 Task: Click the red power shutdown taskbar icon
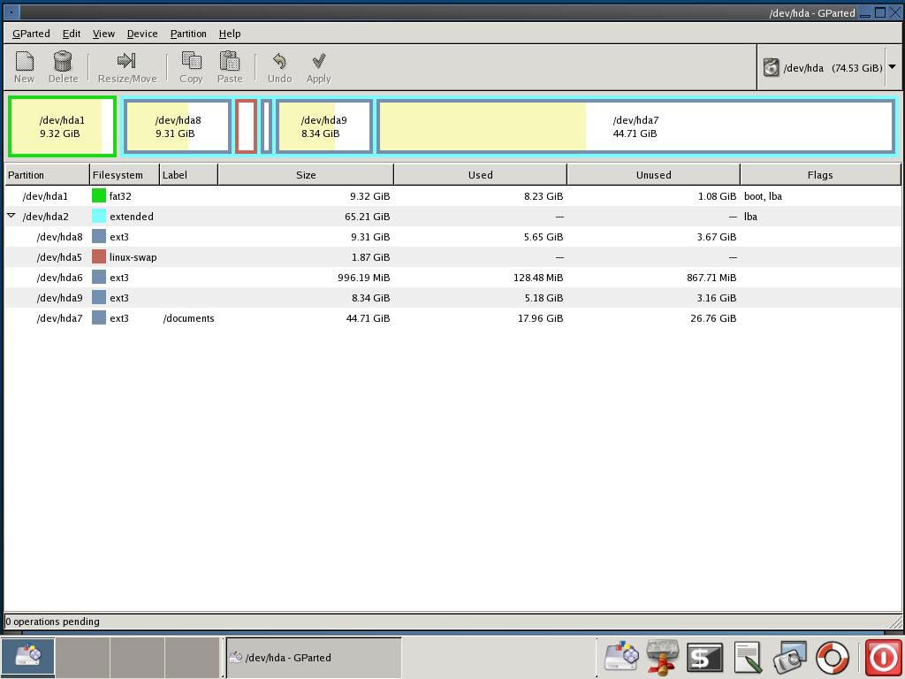(x=882, y=657)
